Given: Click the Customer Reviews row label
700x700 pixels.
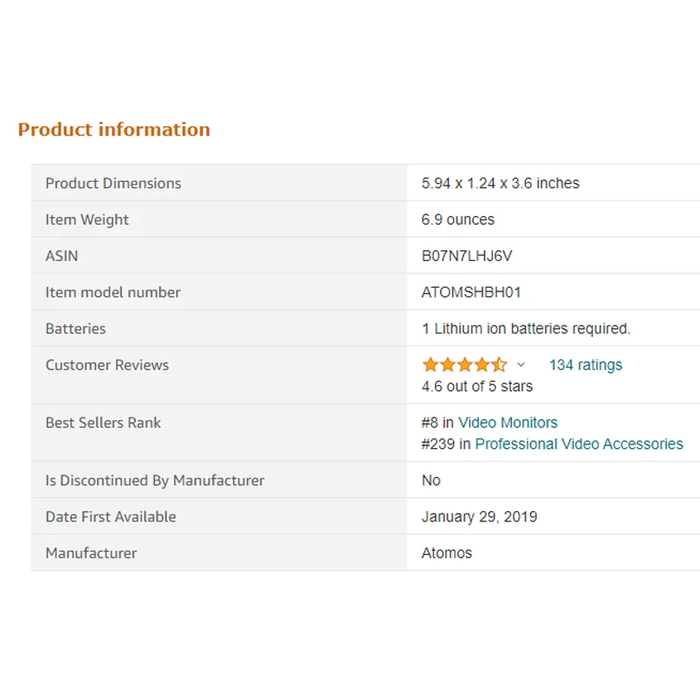Looking at the screenshot, I should point(107,365).
